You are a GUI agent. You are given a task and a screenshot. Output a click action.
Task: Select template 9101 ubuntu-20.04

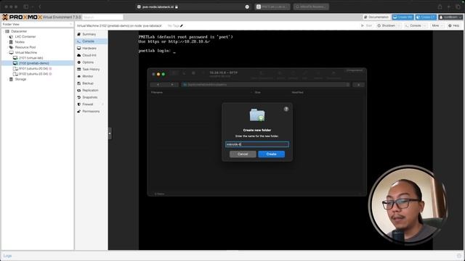click(x=33, y=68)
